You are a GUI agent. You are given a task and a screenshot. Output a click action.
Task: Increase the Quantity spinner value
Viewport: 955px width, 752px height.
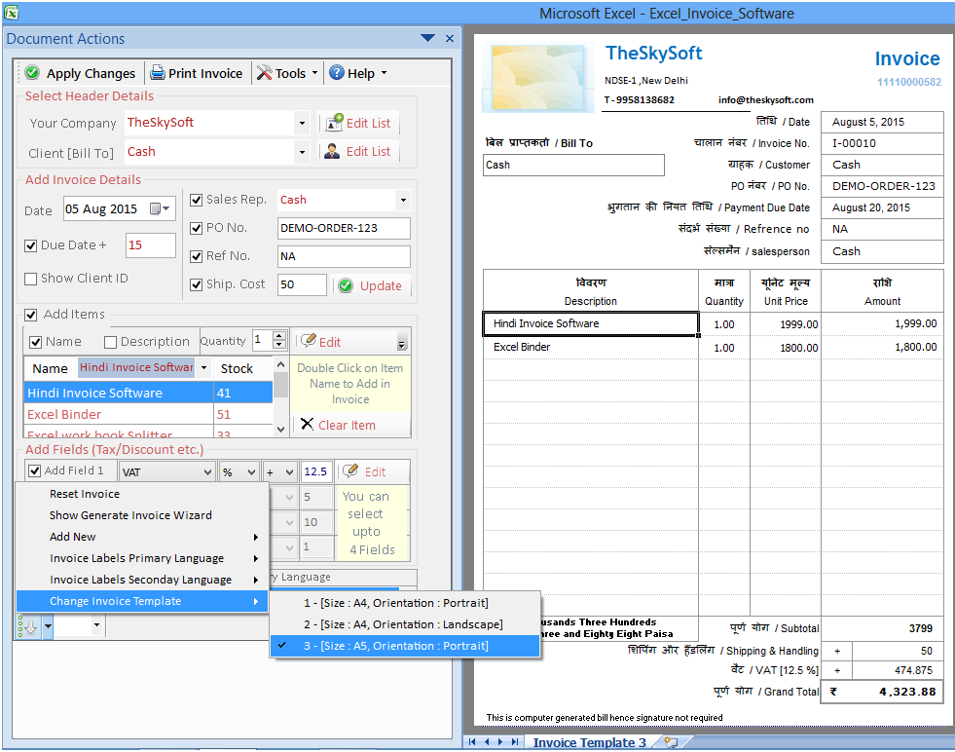coord(279,336)
